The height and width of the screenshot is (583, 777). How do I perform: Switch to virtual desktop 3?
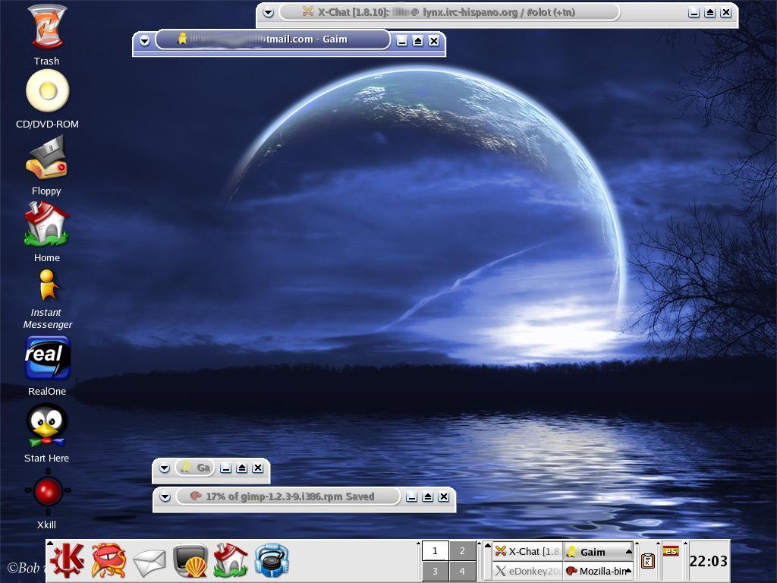(435, 571)
